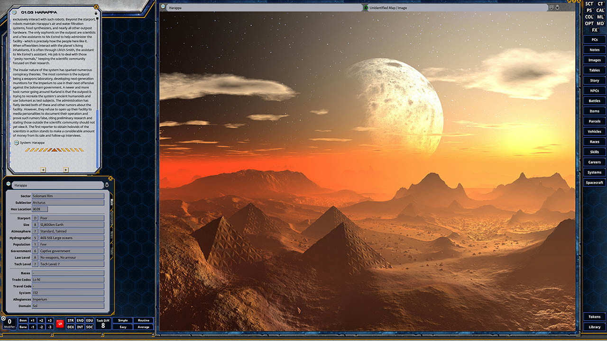Open the Systems sidebar tab

pos(594,172)
